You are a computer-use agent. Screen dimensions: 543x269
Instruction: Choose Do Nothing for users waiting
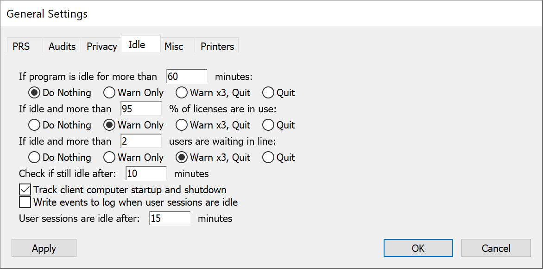pyautogui.click(x=60, y=158)
